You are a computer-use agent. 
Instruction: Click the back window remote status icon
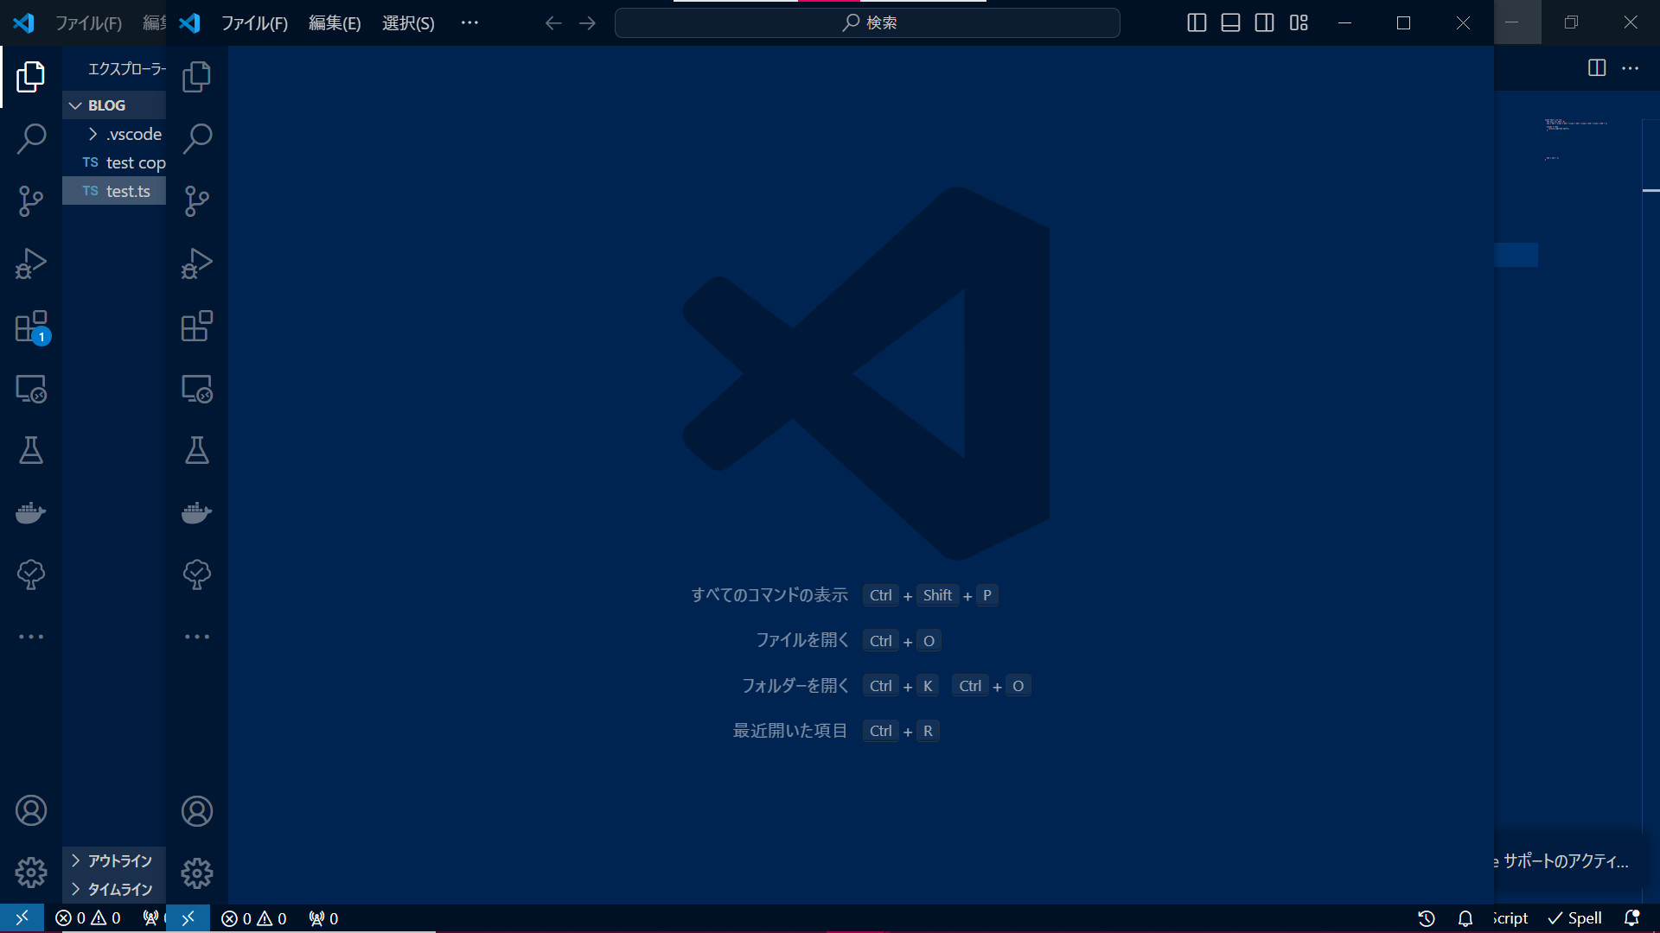tap(22, 918)
